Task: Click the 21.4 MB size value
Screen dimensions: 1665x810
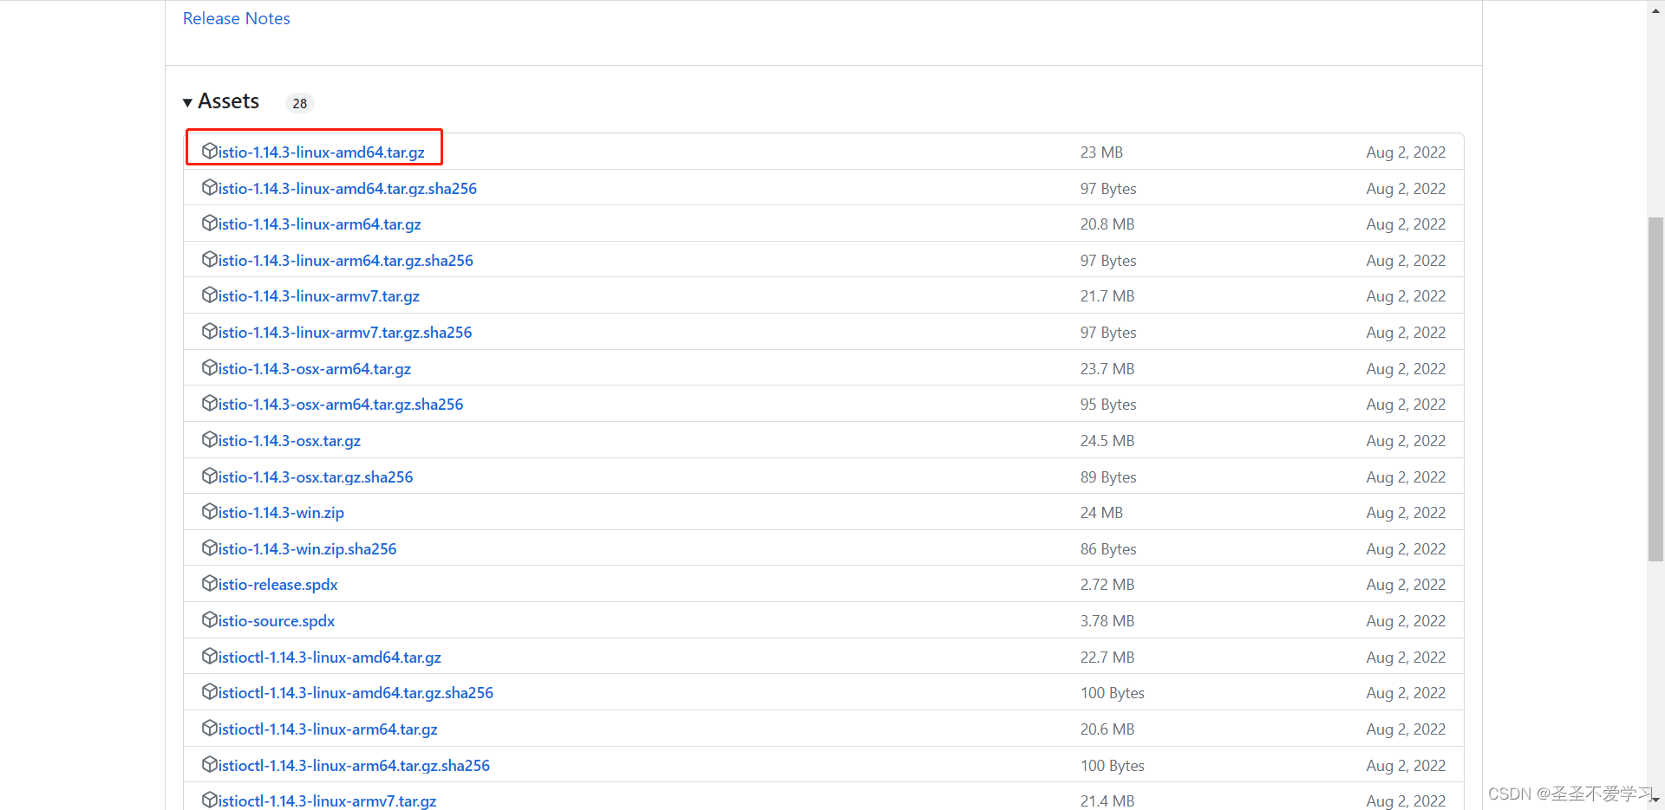Action: tap(1107, 800)
